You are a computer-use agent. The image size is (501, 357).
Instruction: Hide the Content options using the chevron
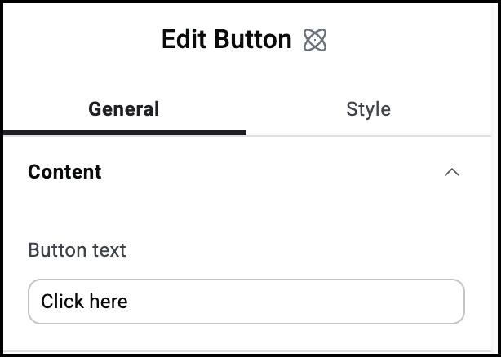[452, 172]
